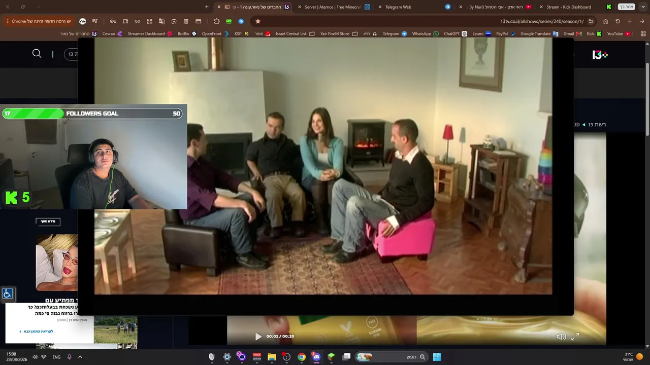Bookmark this page with the star
Image resolution: width=650 pixels, height=365 pixels.
(258, 21)
